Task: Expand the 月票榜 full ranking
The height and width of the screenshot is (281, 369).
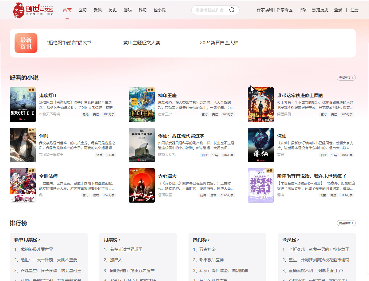Action: click(111, 239)
